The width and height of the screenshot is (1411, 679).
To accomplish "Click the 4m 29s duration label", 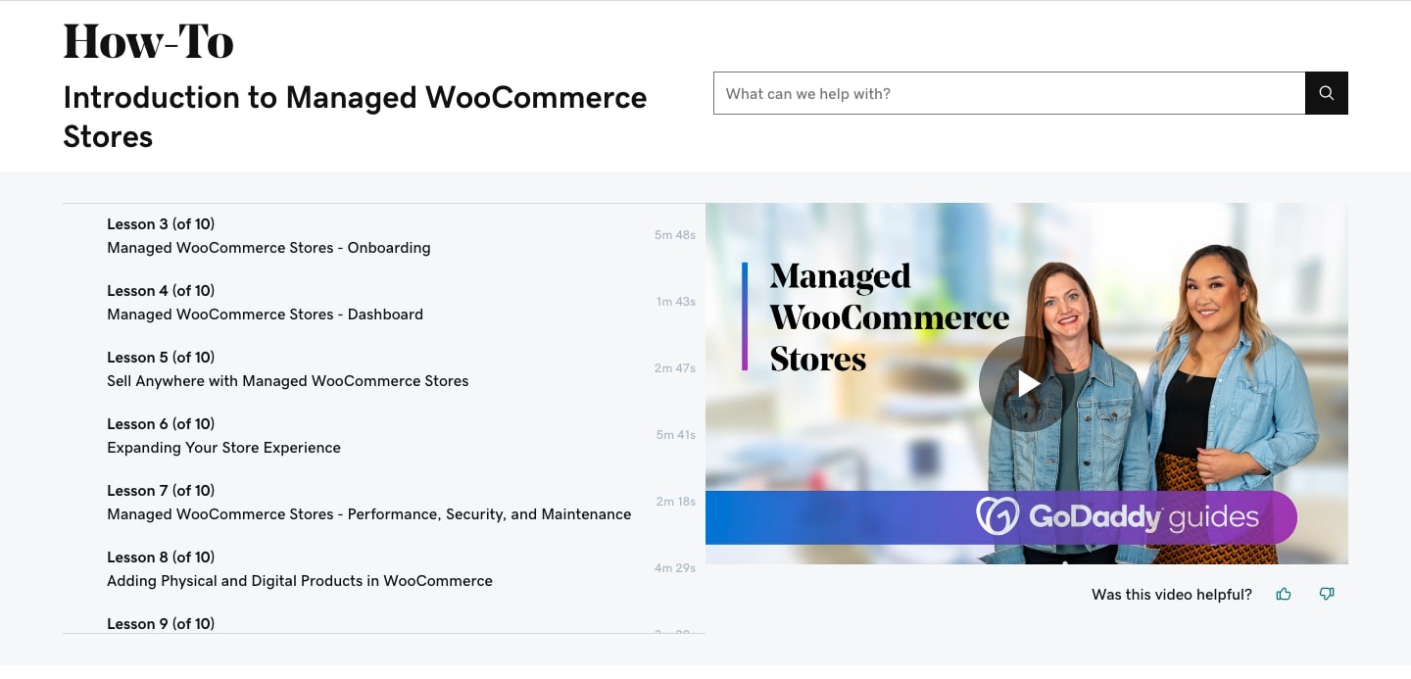I will (675, 568).
